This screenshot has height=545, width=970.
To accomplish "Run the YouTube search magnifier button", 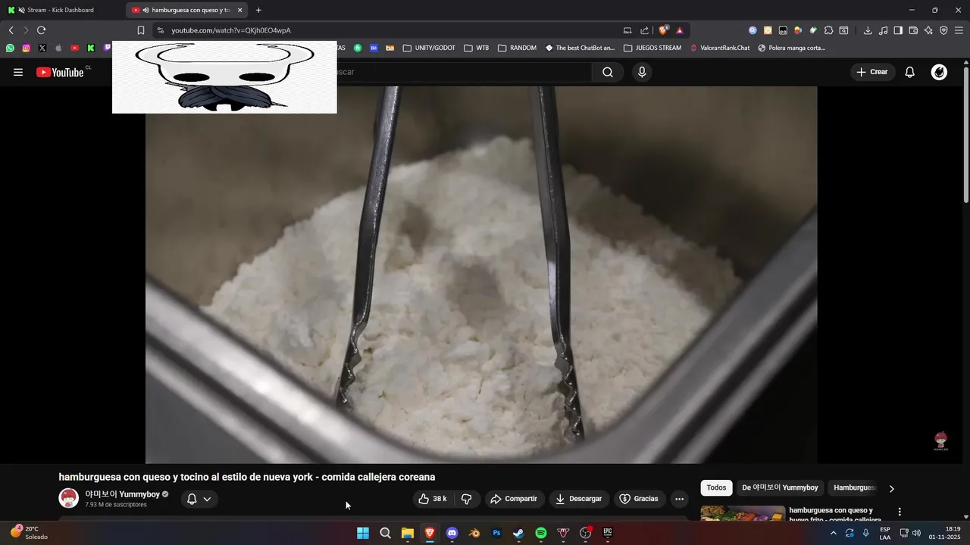I will [608, 72].
